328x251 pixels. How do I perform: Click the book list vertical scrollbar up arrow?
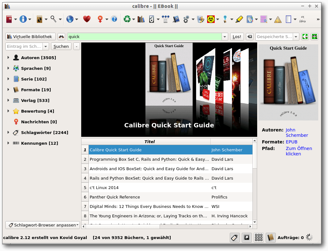255,141
